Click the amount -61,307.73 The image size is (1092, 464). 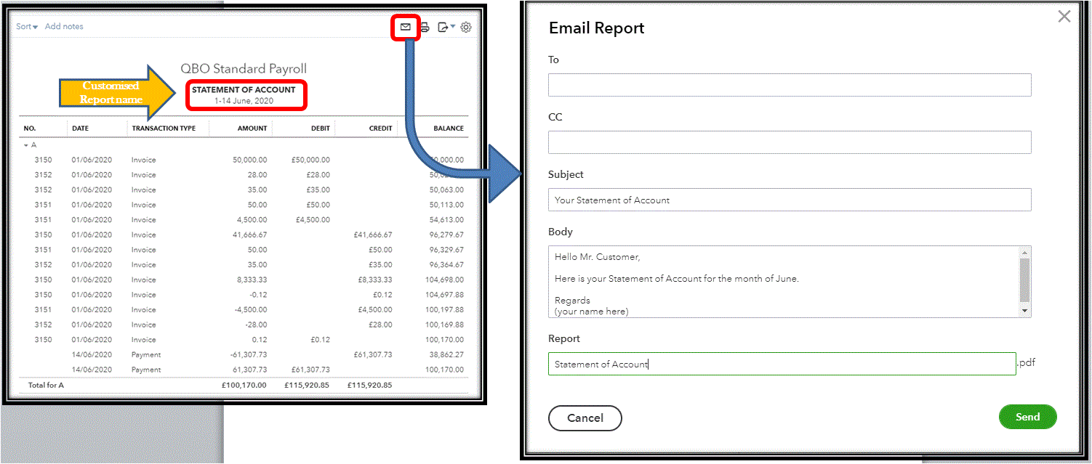point(249,355)
